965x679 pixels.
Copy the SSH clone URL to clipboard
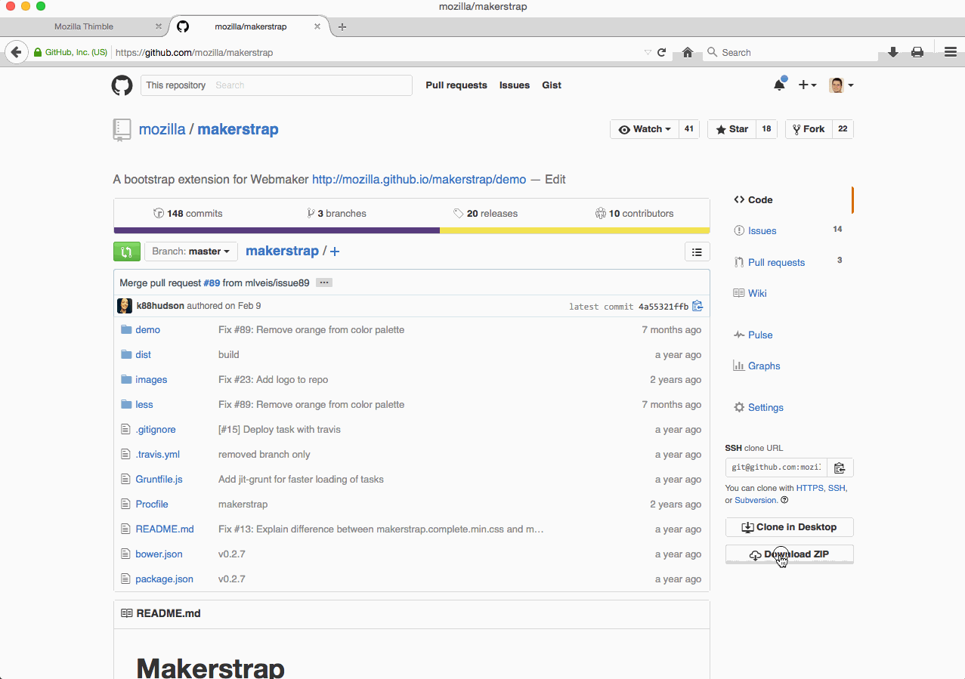(840, 468)
